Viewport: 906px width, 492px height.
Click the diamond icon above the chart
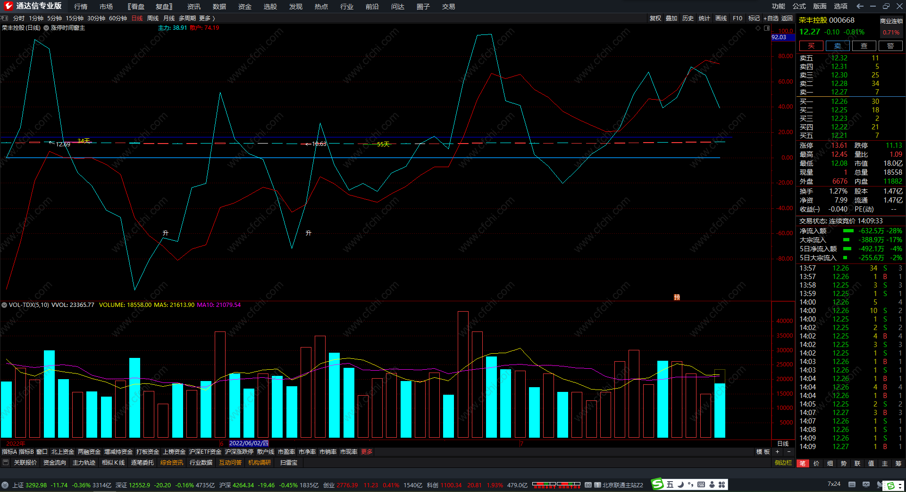click(758, 28)
